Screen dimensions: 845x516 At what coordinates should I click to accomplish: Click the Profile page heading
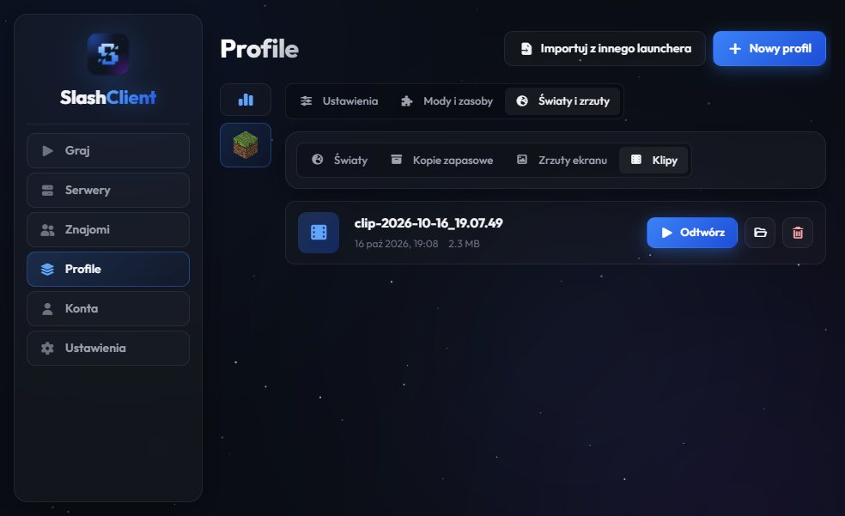[x=259, y=49]
